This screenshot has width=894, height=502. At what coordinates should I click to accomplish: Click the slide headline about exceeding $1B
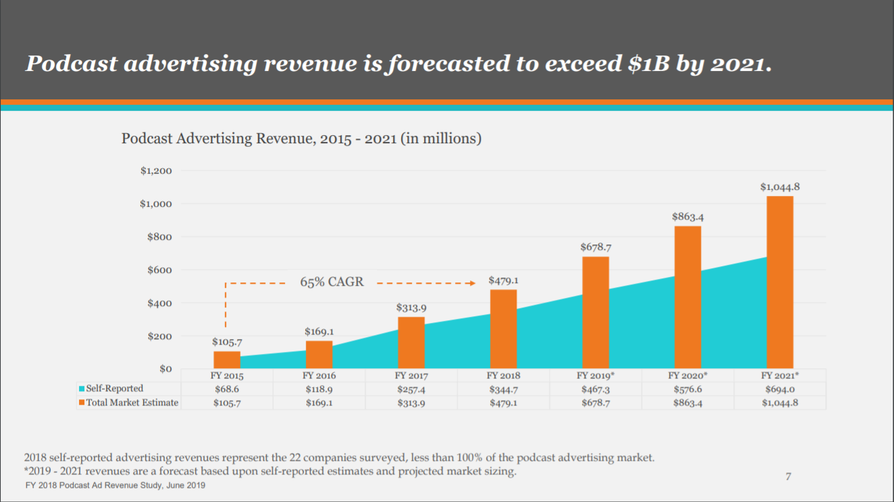click(x=398, y=64)
